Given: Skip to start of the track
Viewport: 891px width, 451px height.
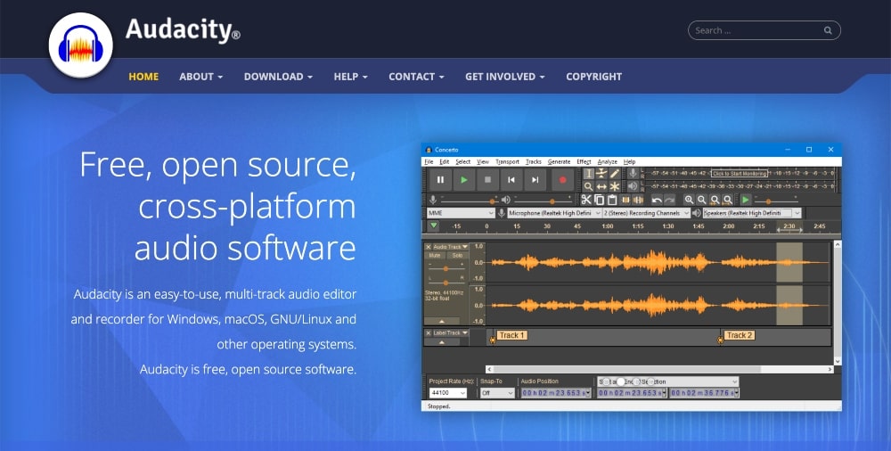Looking at the screenshot, I should 511,180.
